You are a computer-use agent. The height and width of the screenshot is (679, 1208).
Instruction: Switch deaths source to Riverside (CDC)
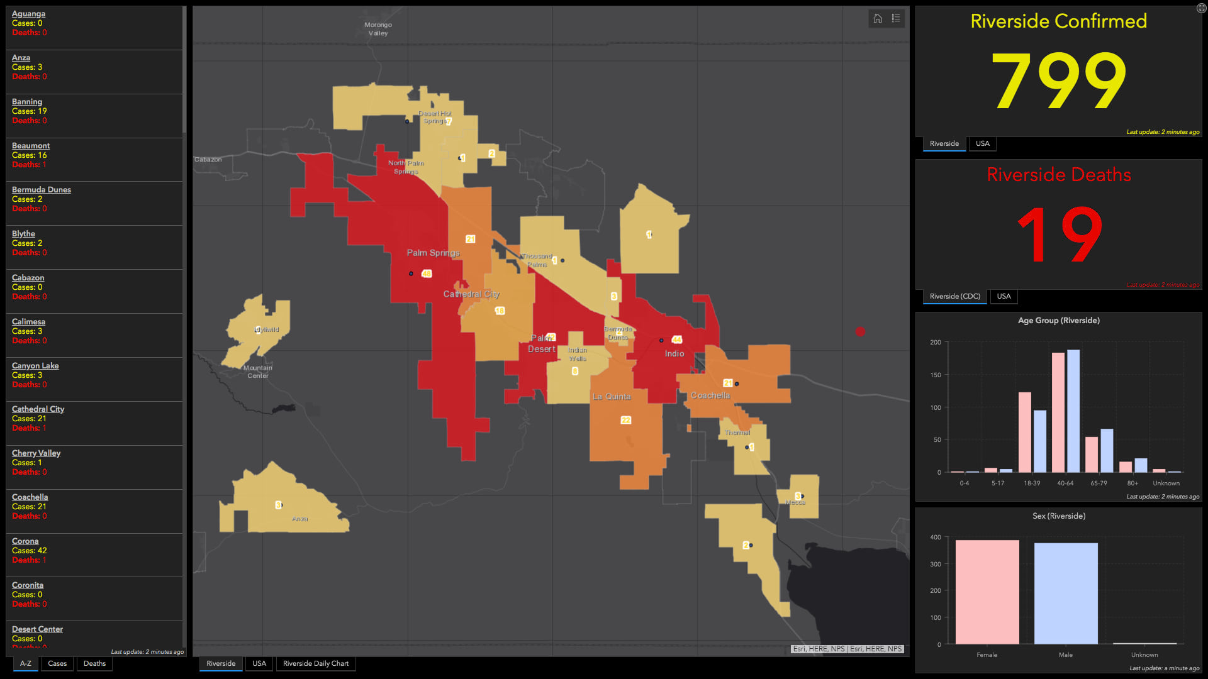(954, 296)
